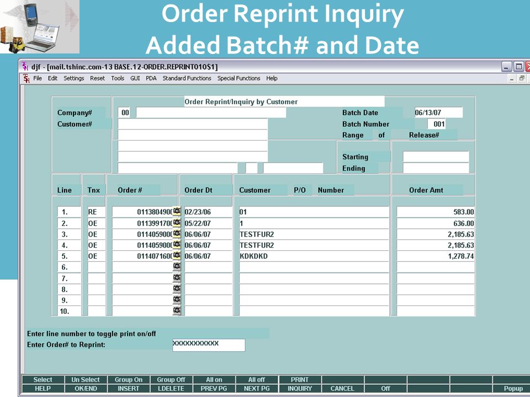Click order amount 636.00
This screenshot has width=530, height=397.
436,223
